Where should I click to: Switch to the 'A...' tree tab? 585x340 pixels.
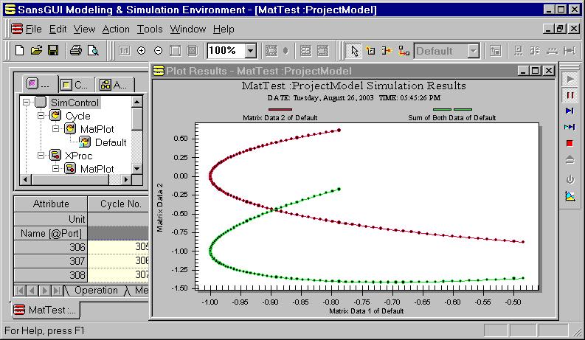(x=115, y=85)
